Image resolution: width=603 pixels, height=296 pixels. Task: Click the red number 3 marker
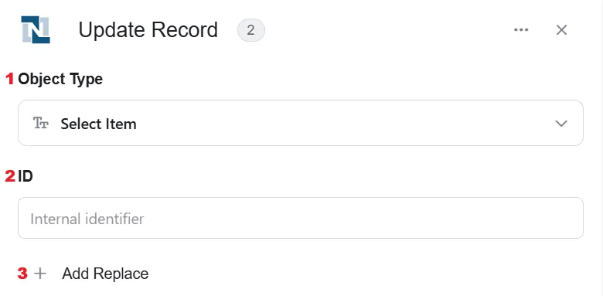tap(22, 274)
